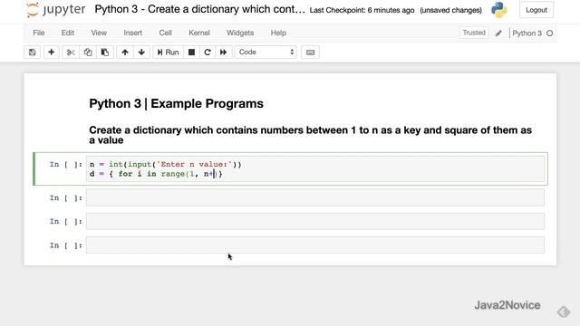This screenshot has width=580, height=326.
Task: Select the 'Create a dictionary' subheading cell
Action: [310, 135]
